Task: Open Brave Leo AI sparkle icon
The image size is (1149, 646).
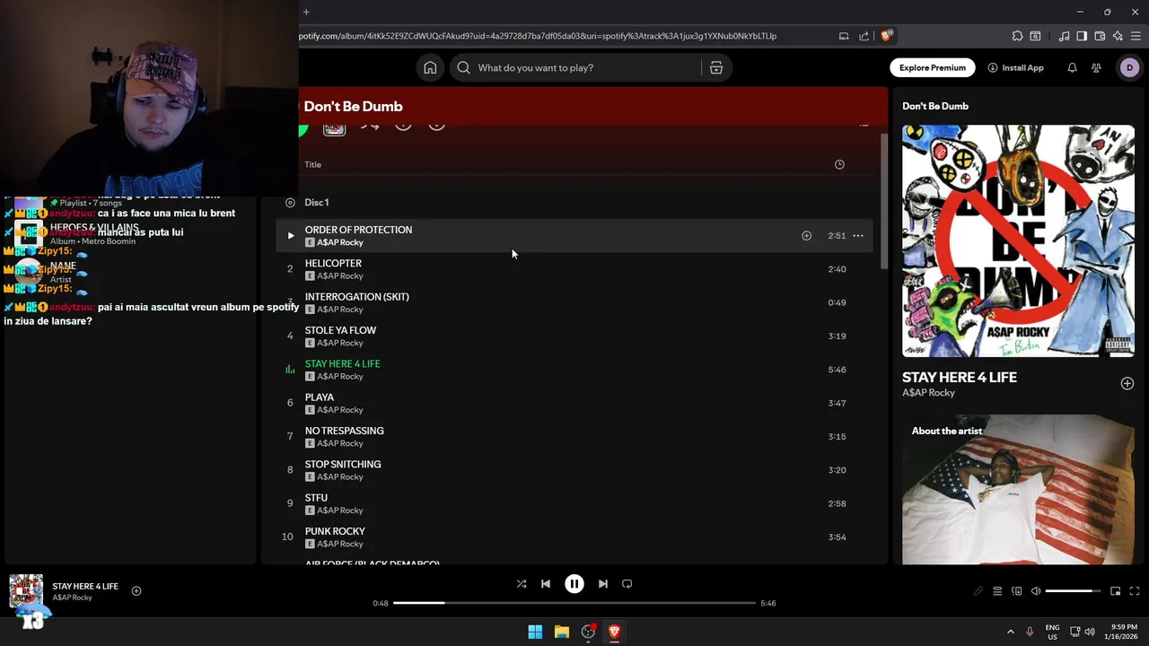Action: point(1118,36)
